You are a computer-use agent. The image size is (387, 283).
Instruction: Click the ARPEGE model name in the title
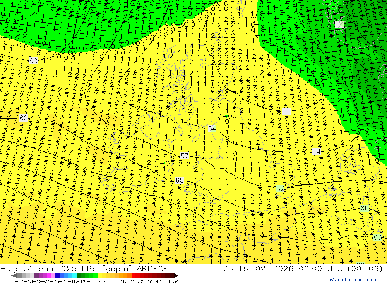point(152,269)
